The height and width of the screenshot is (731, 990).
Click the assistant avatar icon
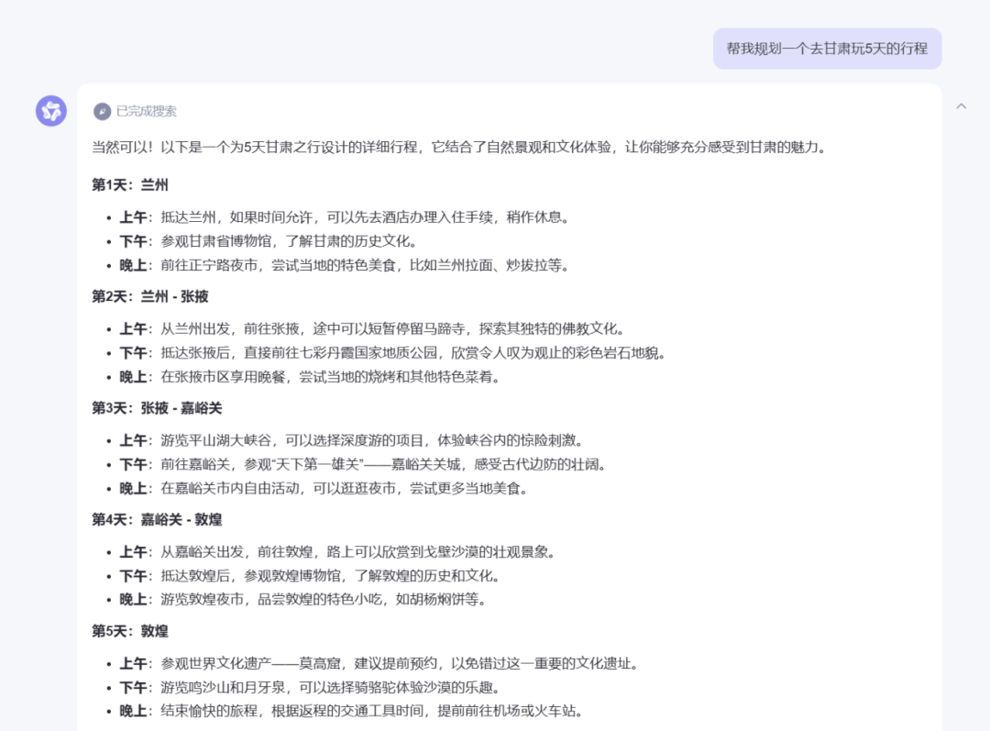click(x=51, y=111)
